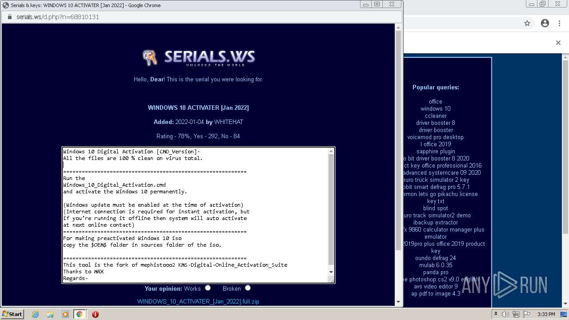Screen dimensions: 569x320
Task: Open the 'voicemod pro desktop' popular query
Action: 436,137
